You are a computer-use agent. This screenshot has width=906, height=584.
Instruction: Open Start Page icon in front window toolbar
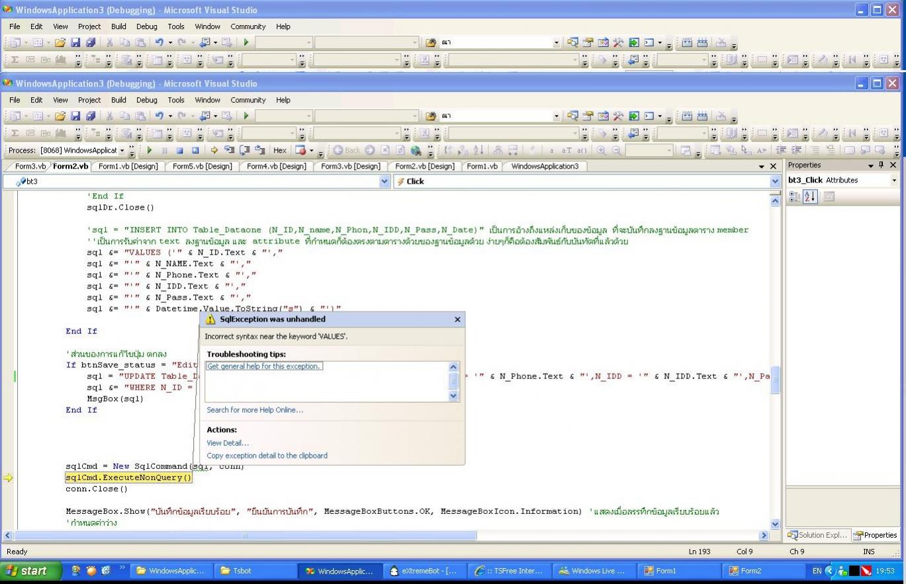[x=634, y=116]
